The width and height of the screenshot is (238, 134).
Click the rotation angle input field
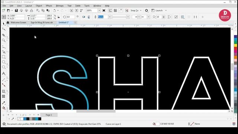click(x=70, y=17)
